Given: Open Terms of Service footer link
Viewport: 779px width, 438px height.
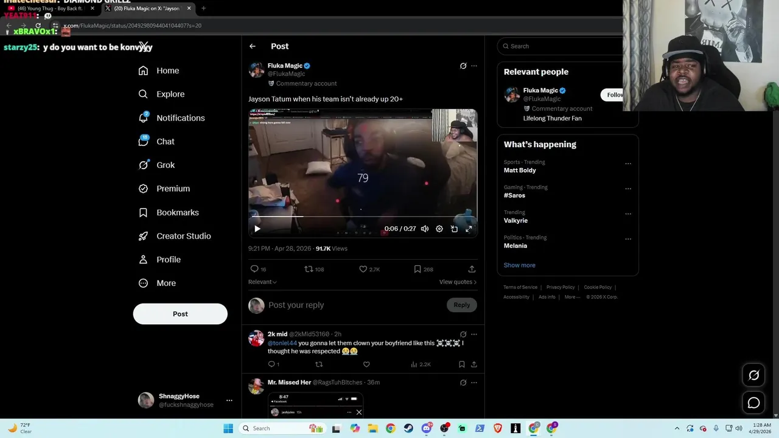Looking at the screenshot, I should (x=520, y=287).
